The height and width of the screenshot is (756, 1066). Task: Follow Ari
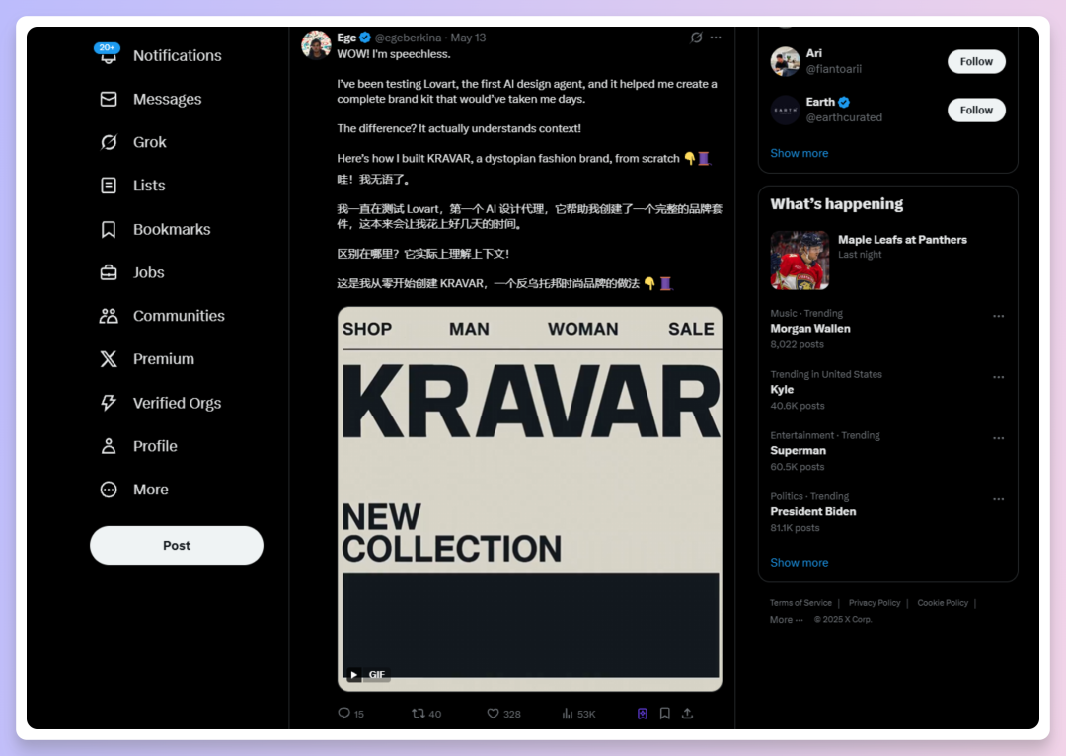[x=976, y=61]
